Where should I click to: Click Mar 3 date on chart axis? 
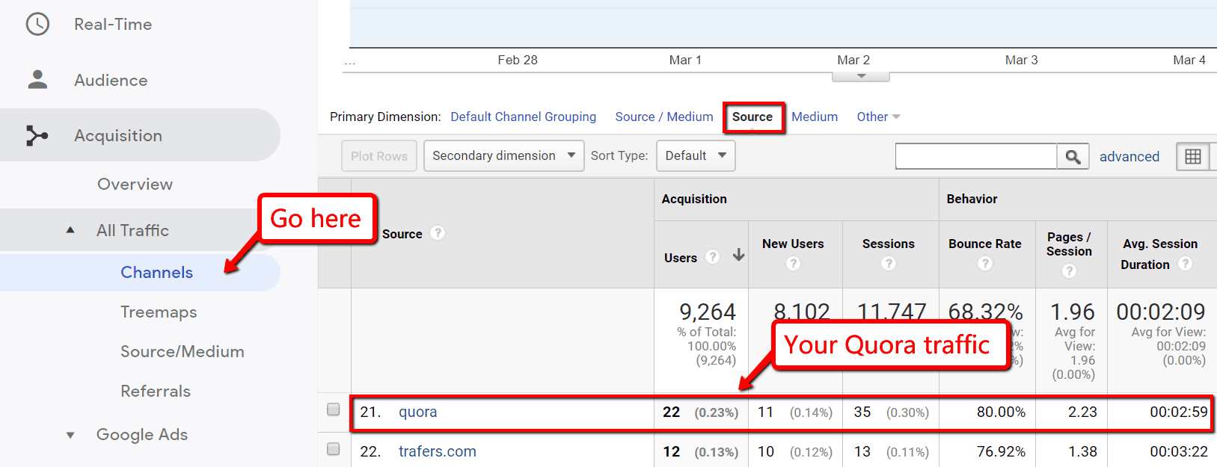(1021, 60)
